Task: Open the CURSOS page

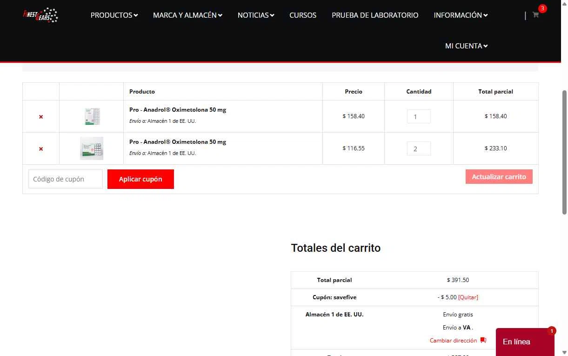Action: 303,15
